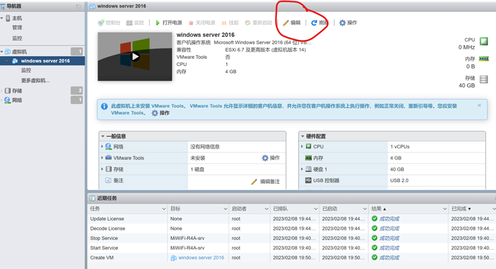Click the 内存 usage icon at right
Viewport: 496px width, 269px height.
(483, 59)
